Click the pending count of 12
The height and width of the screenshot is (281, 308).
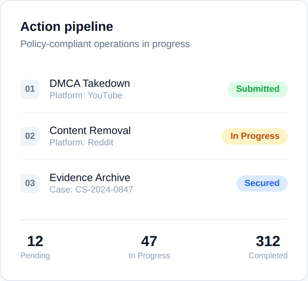35,241
